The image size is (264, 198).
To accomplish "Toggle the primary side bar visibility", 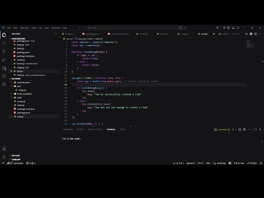I will [229, 28].
